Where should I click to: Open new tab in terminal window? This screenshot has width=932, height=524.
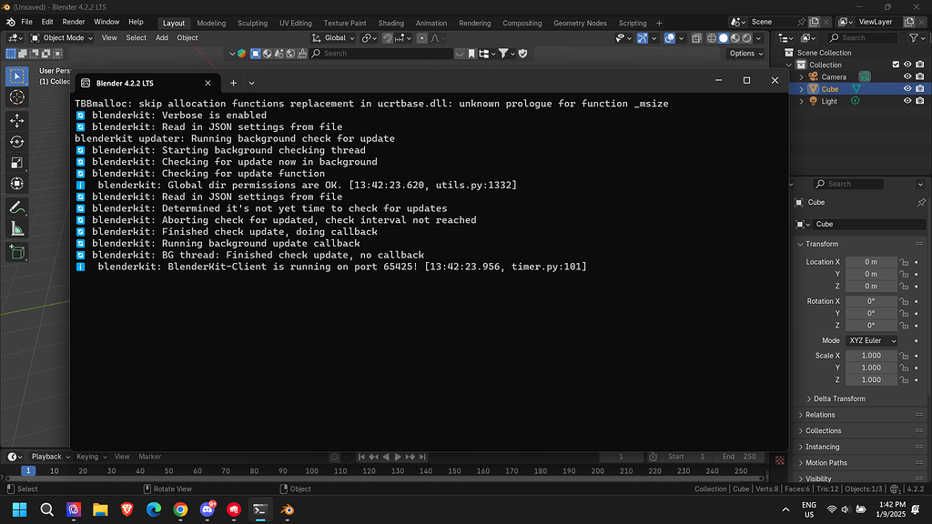tap(234, 83)
